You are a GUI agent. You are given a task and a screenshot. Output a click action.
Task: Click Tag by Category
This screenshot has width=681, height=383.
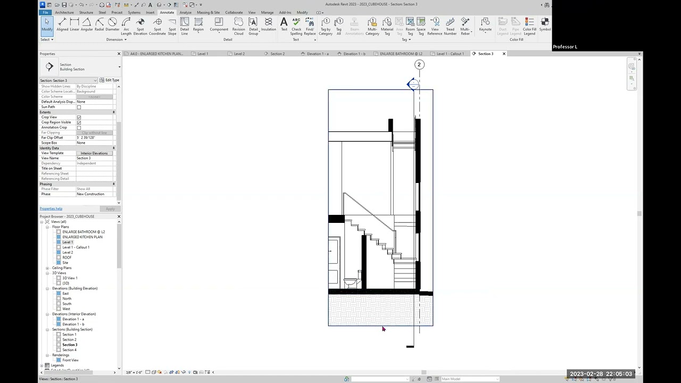tap(326, 26)
